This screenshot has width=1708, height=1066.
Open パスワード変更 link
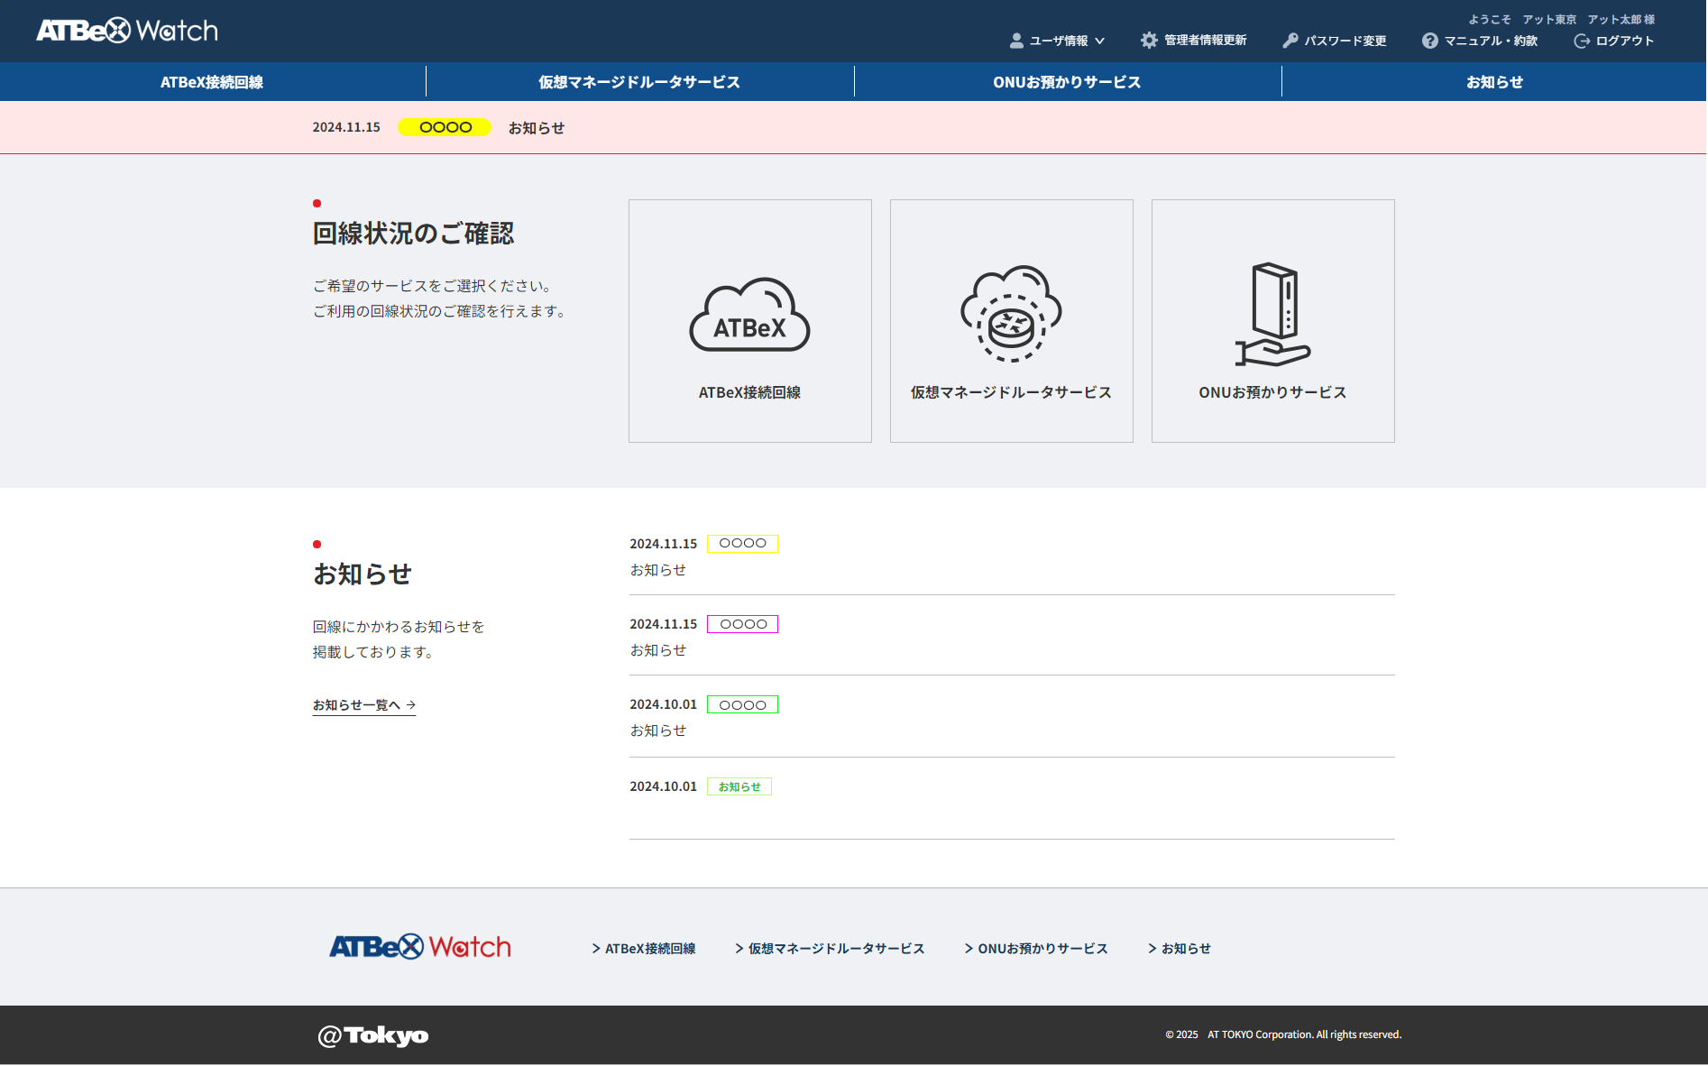1345,41
